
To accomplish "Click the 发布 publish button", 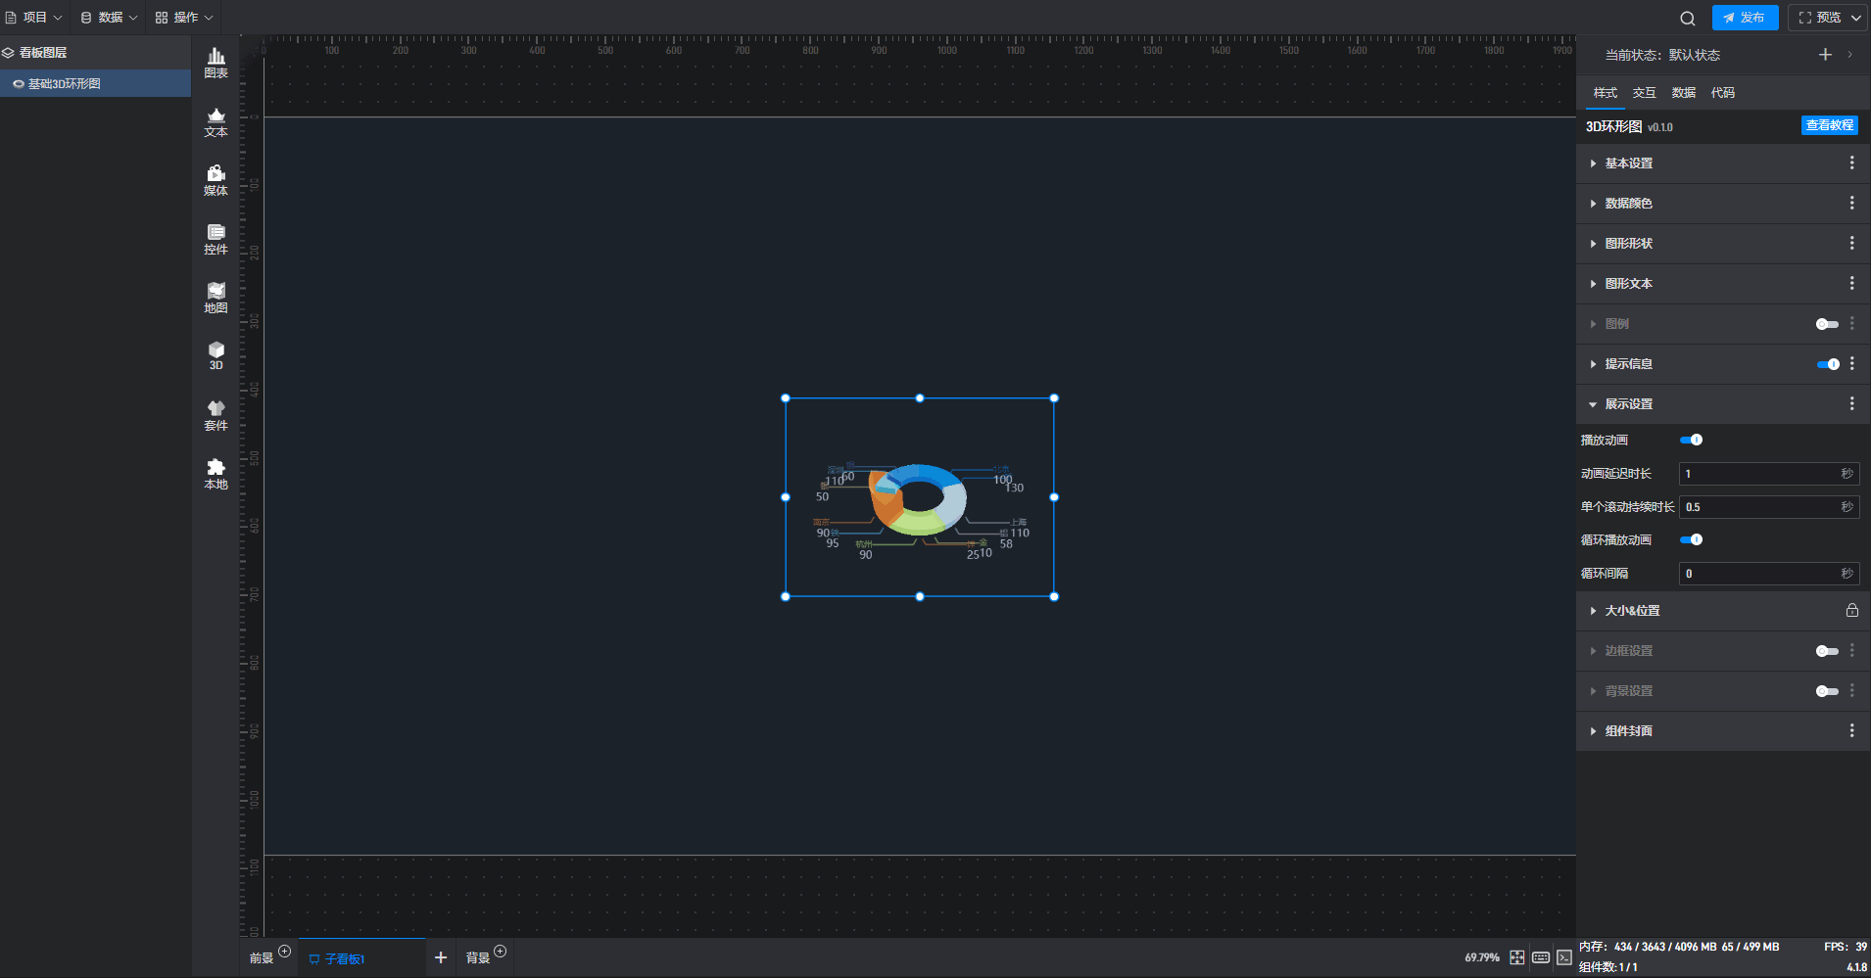I will click(x=1745, y=18).
